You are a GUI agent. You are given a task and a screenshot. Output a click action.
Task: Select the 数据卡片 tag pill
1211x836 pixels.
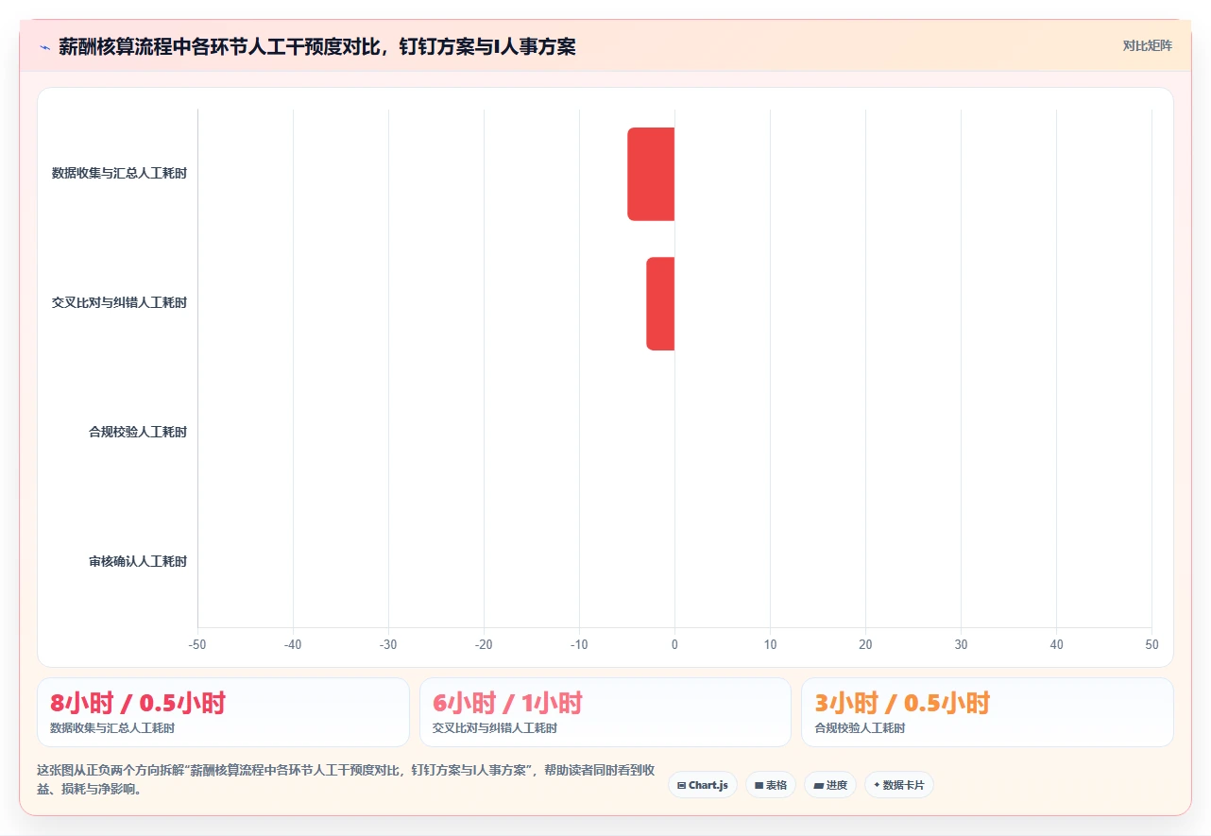tap(898, 785)
